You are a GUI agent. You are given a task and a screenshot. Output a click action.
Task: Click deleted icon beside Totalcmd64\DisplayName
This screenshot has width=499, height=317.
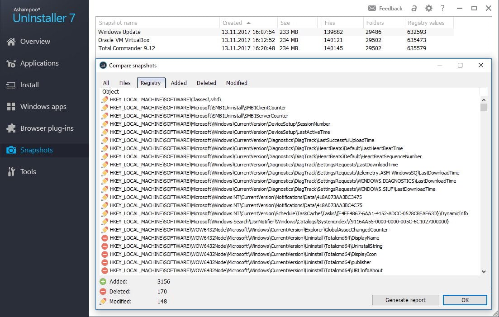point(105,238)
